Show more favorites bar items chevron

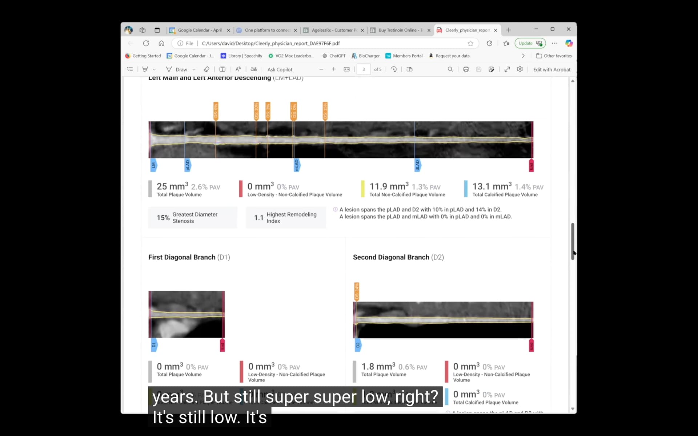(x=523, y=56)
